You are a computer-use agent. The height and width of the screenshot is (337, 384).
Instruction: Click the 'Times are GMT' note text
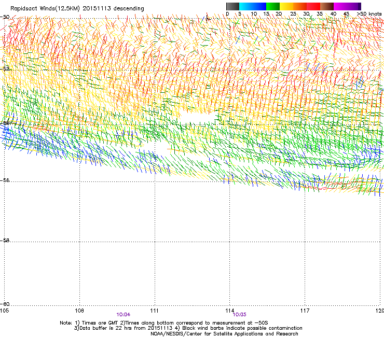click(100, 323)
